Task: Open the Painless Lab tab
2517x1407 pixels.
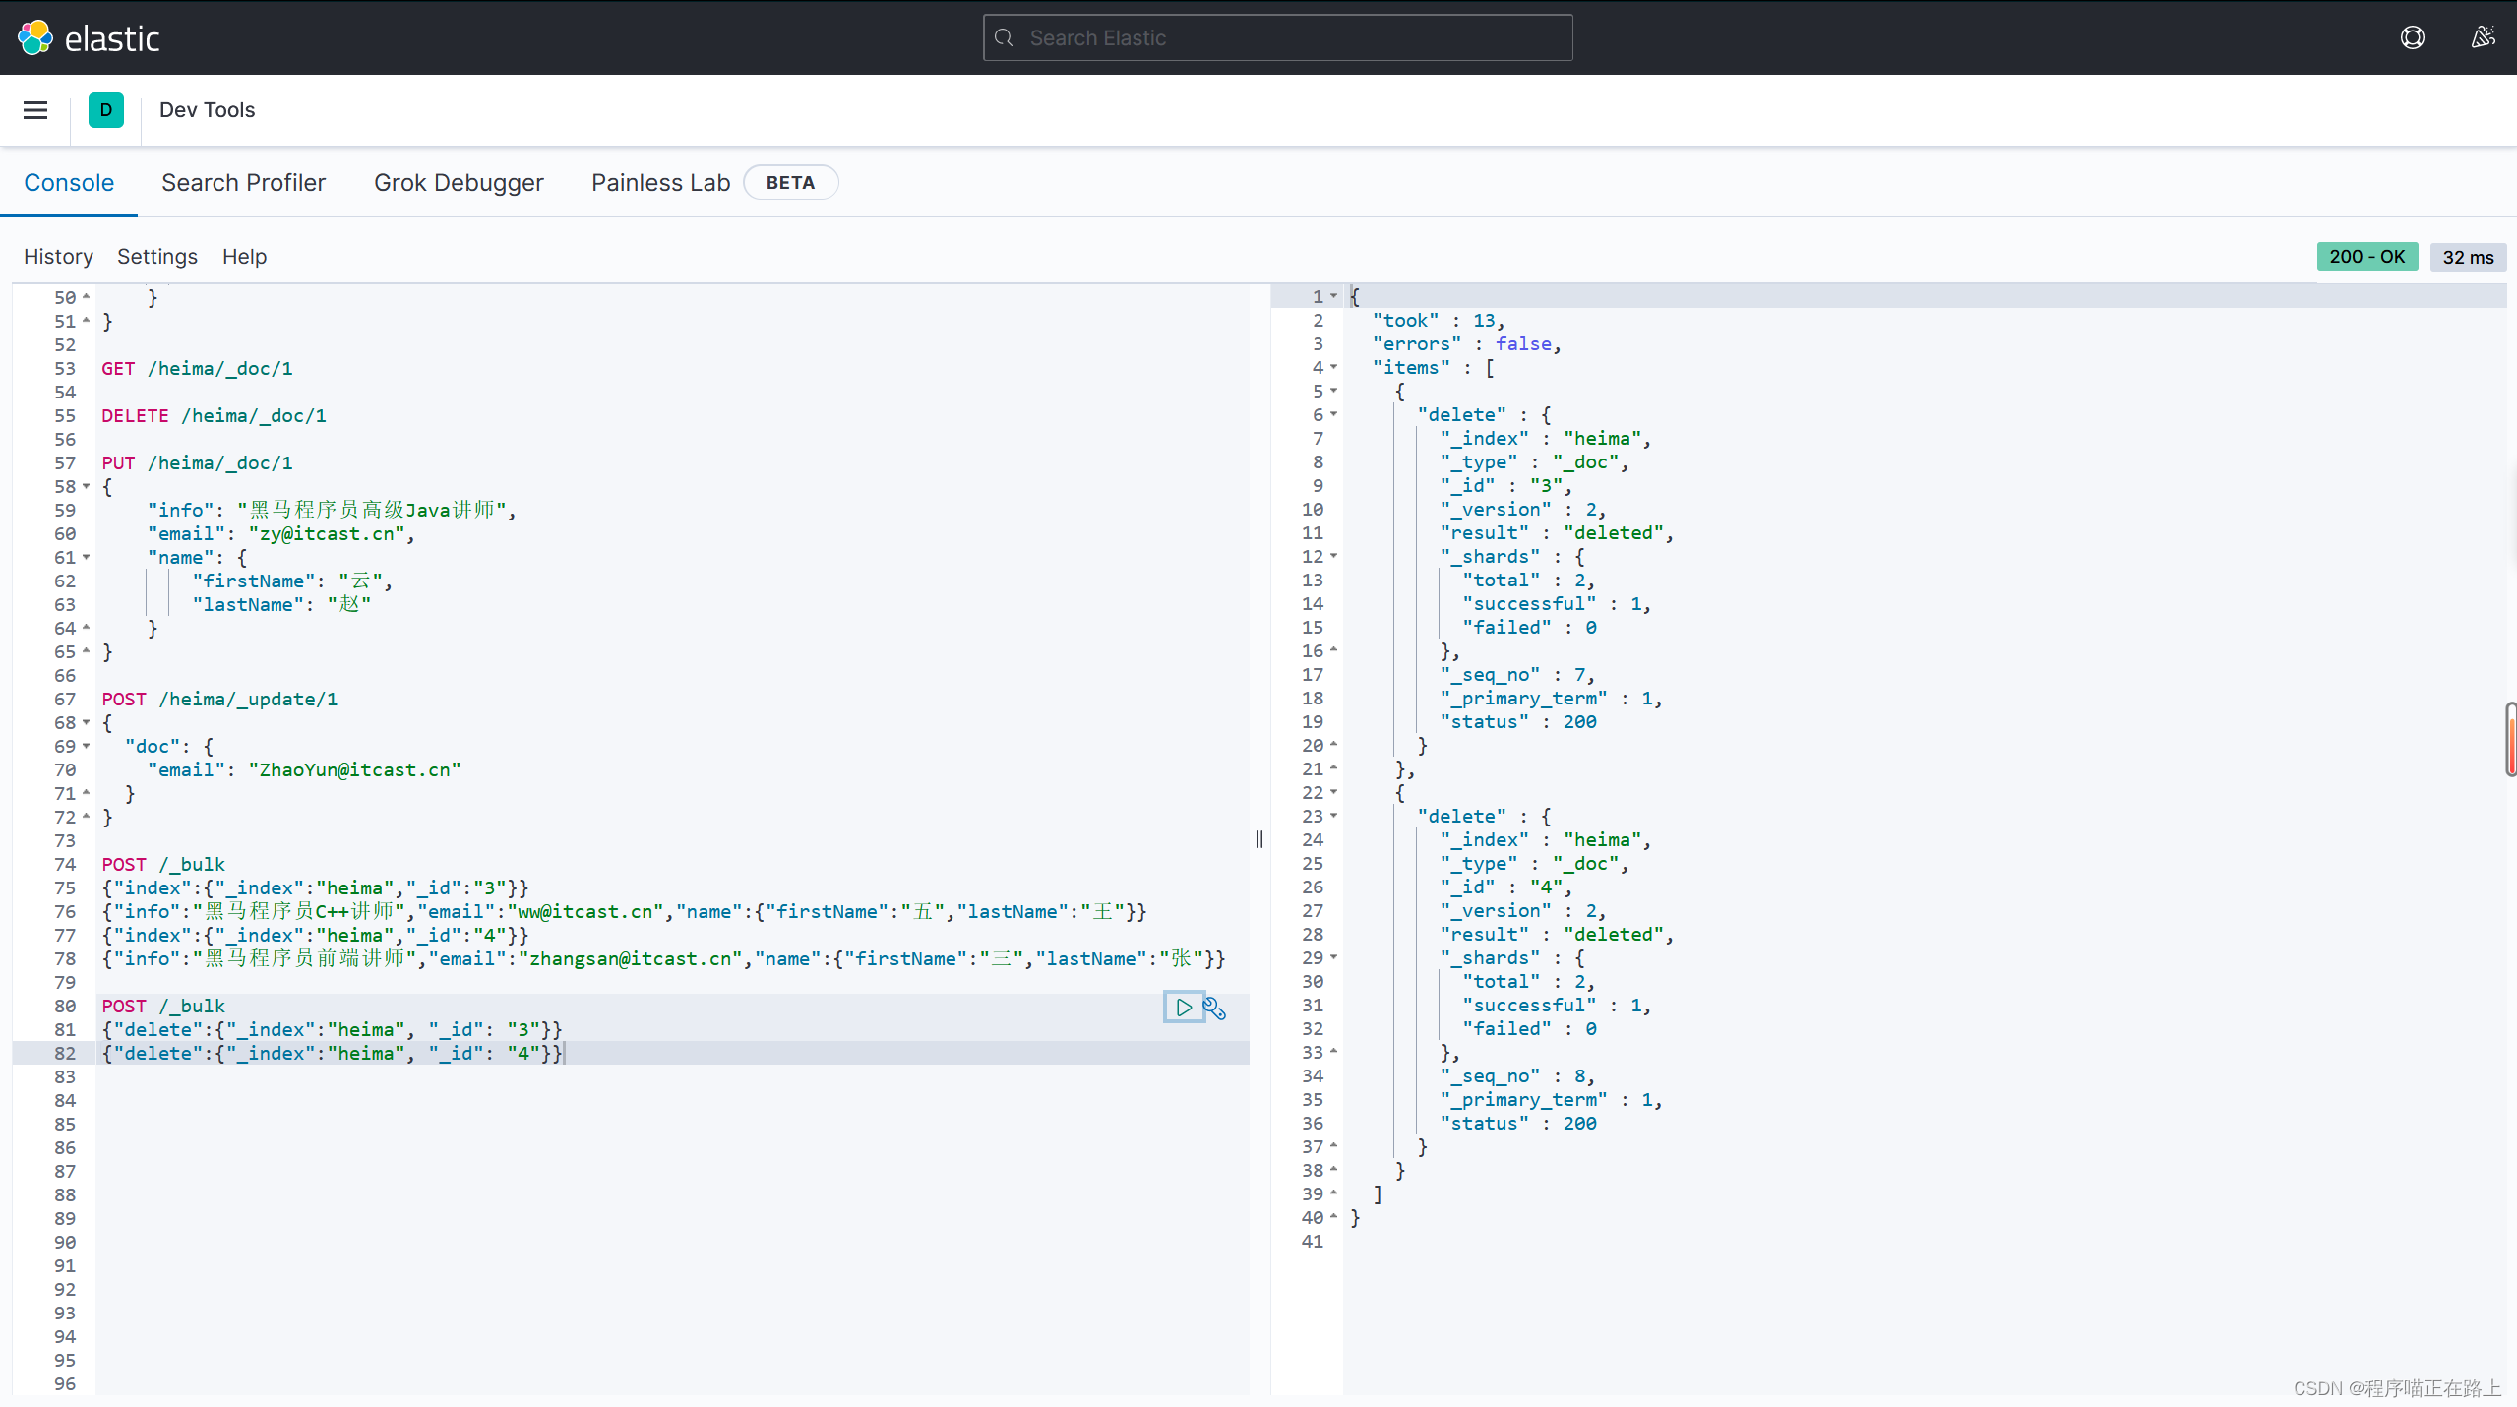Action: [x=660, y=183]
